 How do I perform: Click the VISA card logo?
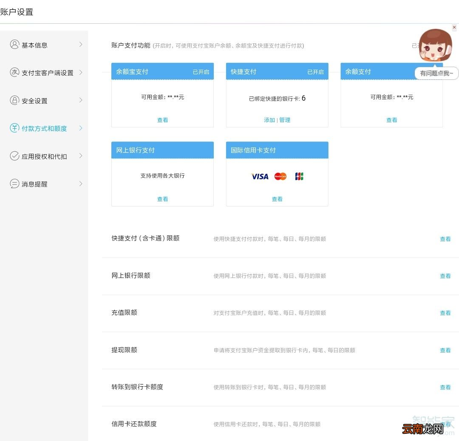pyautogui.click(x=260, y=176)
